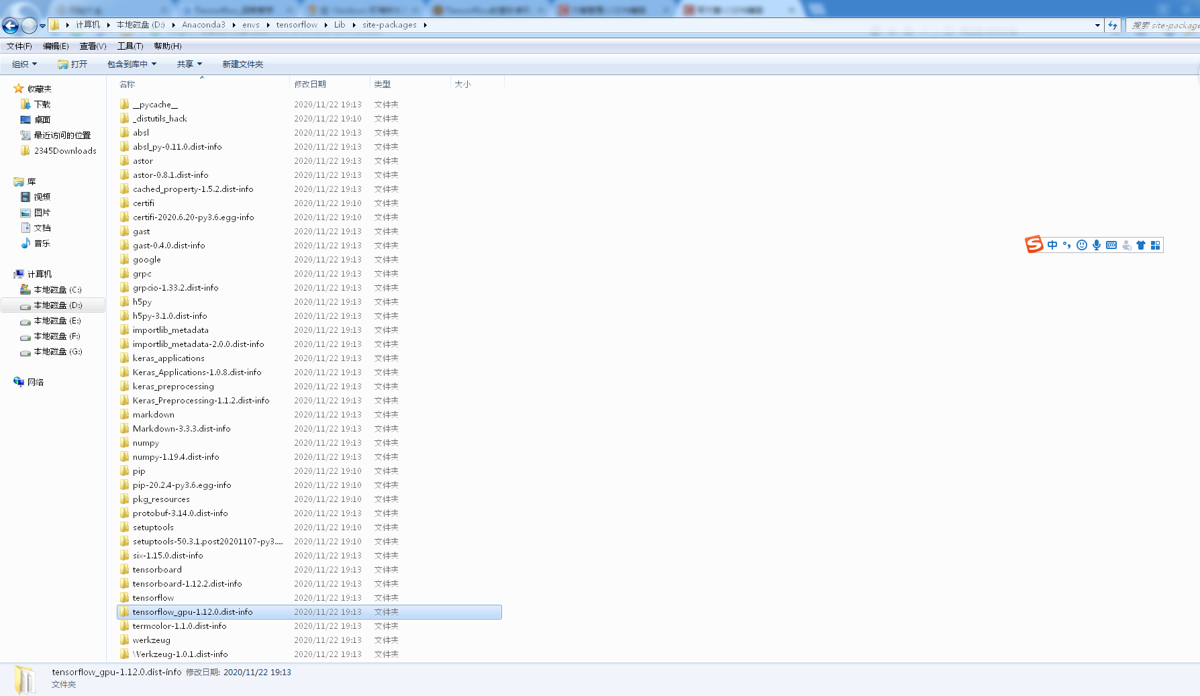
Task: Select protobuf-3.14.0.dist-info folder
Action: point(181,513)
